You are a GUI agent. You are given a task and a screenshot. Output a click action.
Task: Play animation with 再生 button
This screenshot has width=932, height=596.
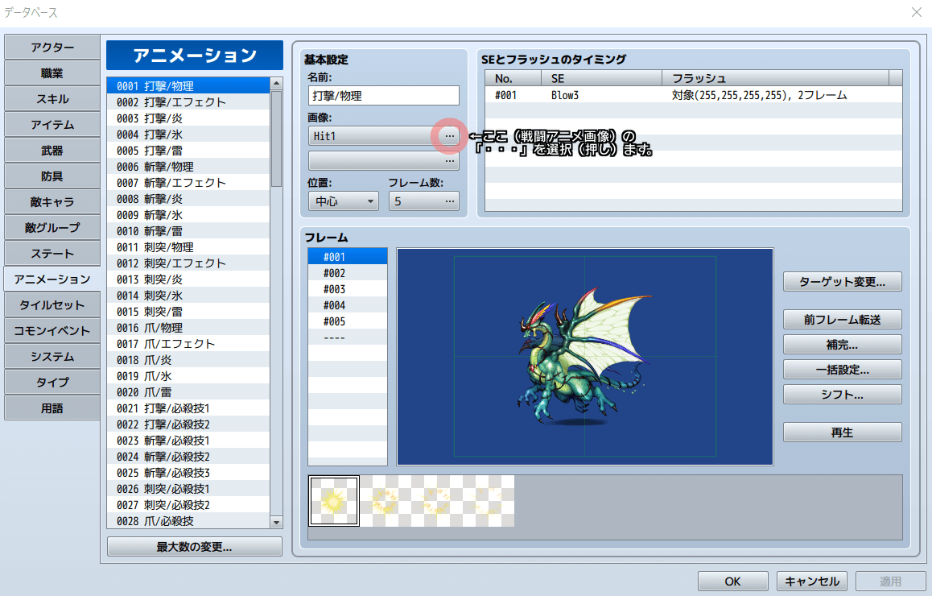842,433
